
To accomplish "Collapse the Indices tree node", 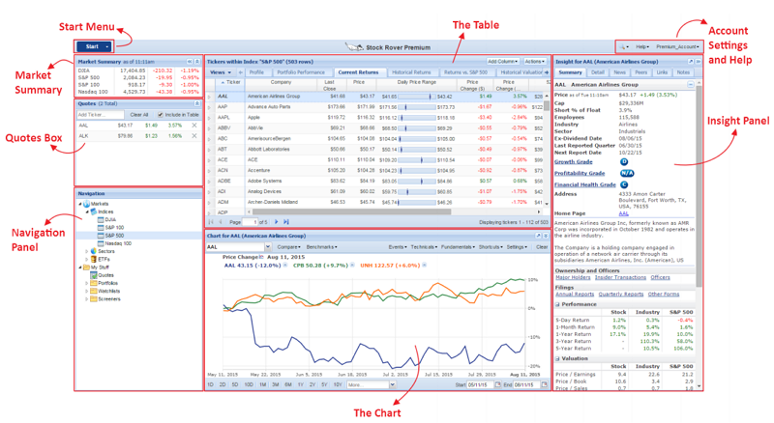I will [x=87, y=211].
